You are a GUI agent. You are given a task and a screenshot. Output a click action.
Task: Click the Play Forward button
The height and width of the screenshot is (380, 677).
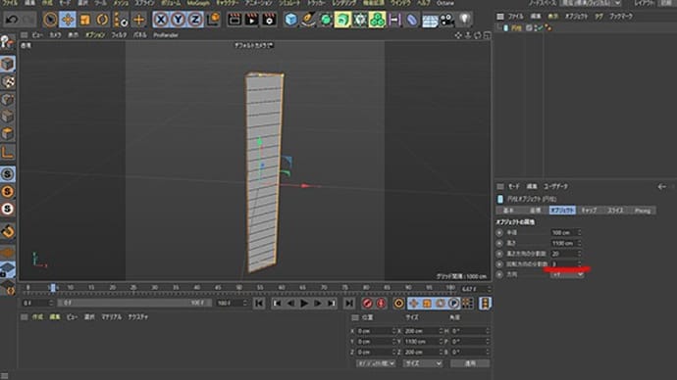[304, 304]
